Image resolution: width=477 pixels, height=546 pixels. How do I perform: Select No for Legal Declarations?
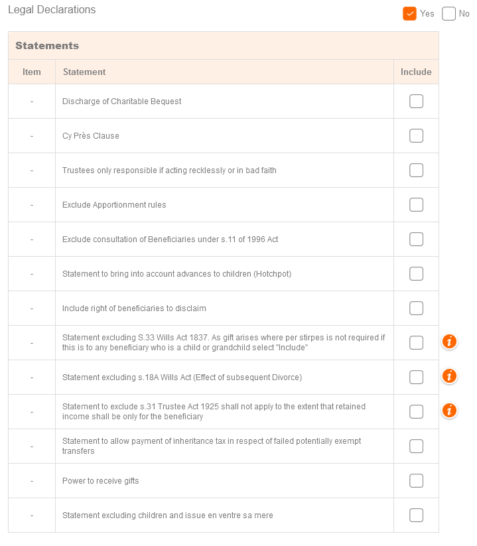click(449, 13)
